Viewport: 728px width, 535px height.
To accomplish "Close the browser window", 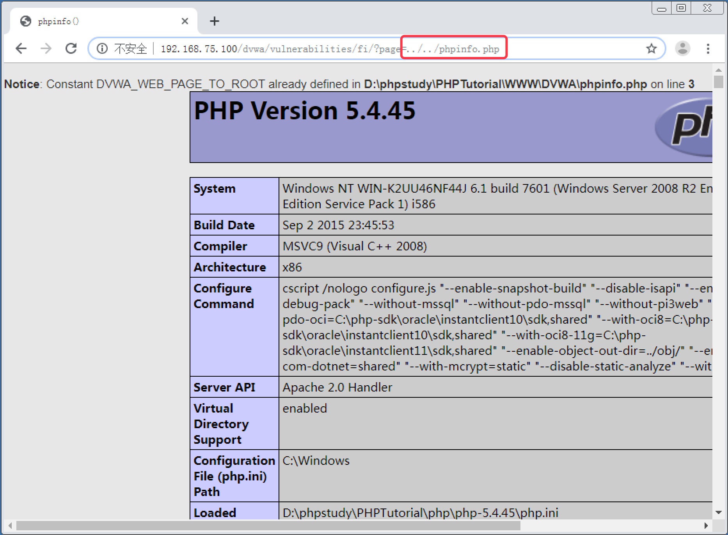I will (x=707, y=8).
